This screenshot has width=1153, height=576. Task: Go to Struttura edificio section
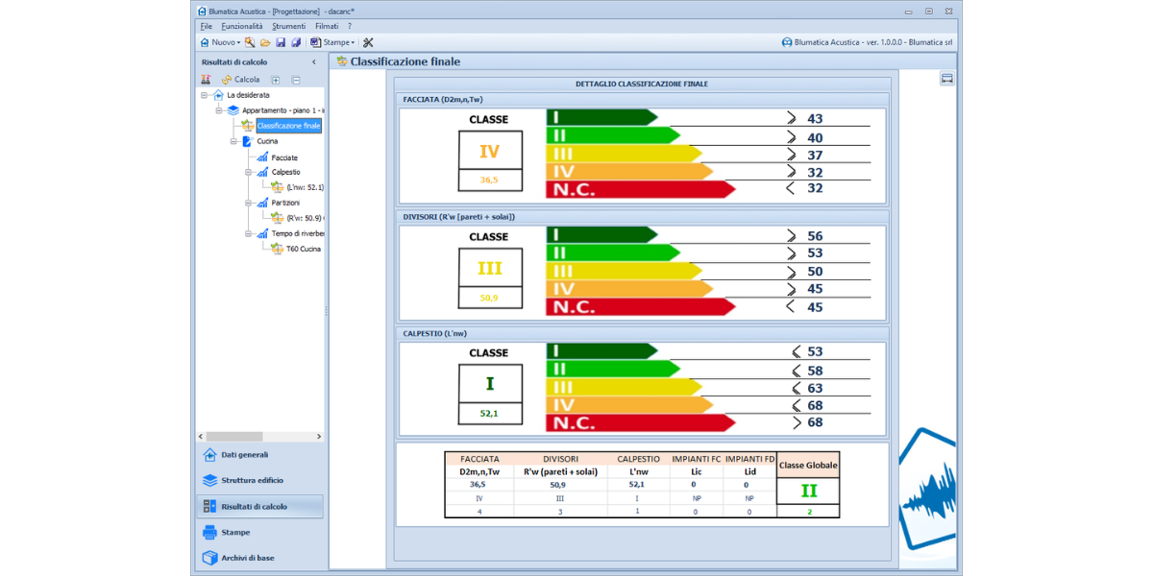coord(252,480)
